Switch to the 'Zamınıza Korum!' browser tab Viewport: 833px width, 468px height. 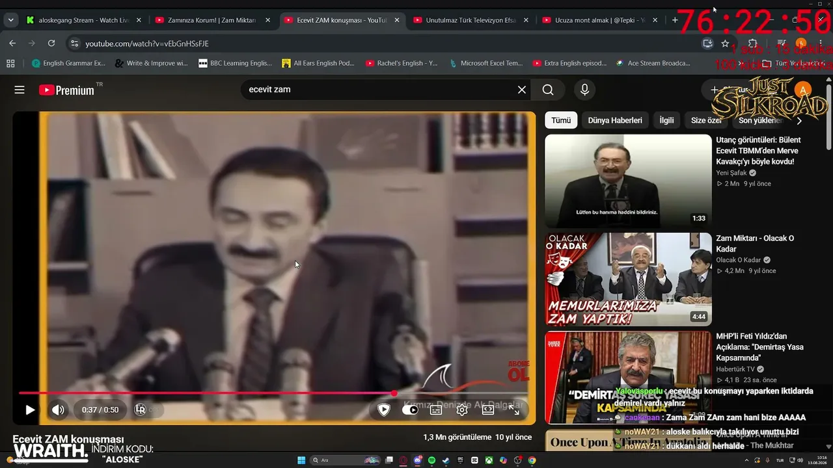click(213, 20)
